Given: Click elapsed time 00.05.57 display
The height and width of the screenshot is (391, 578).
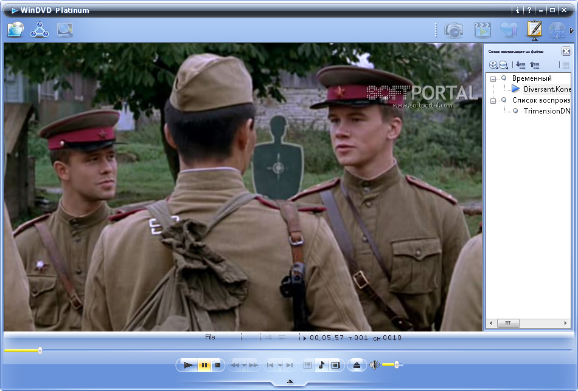Looking at the screenshot, I should tap(326, 338).
